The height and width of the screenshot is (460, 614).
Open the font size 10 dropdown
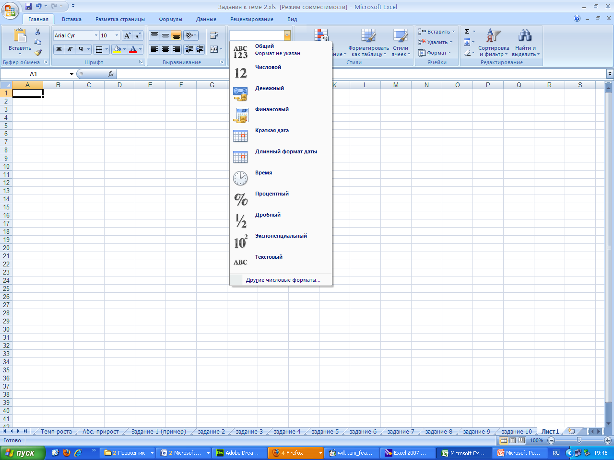(x=117, y=35)
